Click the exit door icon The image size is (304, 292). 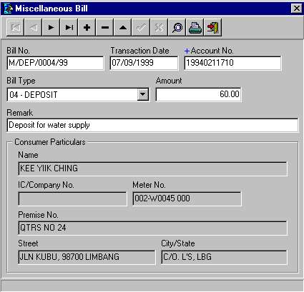pos(213,27)
